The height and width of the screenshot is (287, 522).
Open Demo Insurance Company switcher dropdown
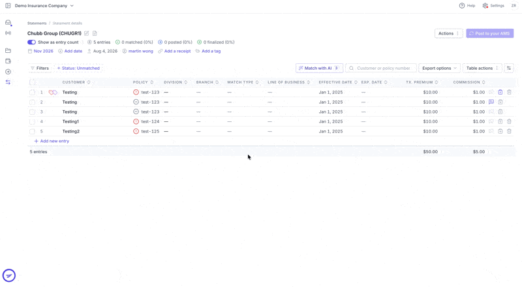pos(44,6)
